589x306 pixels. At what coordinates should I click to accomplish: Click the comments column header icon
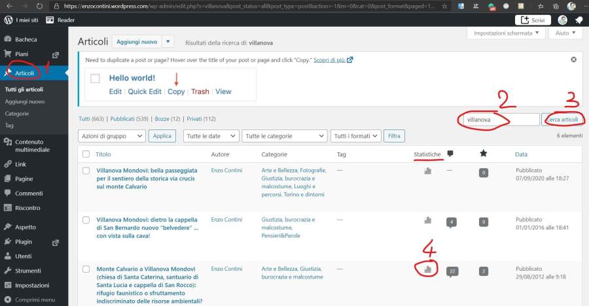tap(450, 154)
